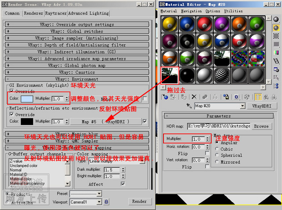Image resolution: width=282 pixels, height=210 pixels.
Task: Select the Mirrored map type
Action: (x=217, y=162)
